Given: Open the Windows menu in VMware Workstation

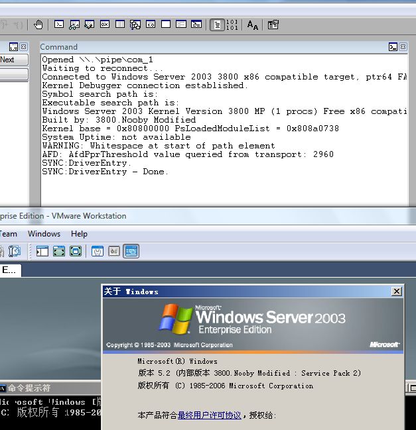Looking at the screenshot, I should pyautogui.click(x=44, y=234).
